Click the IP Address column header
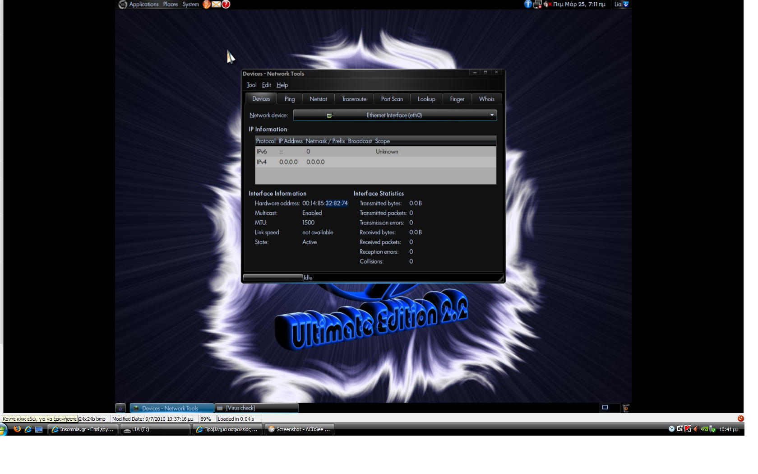This screenshot has height=474, width=758. (290, 141)
